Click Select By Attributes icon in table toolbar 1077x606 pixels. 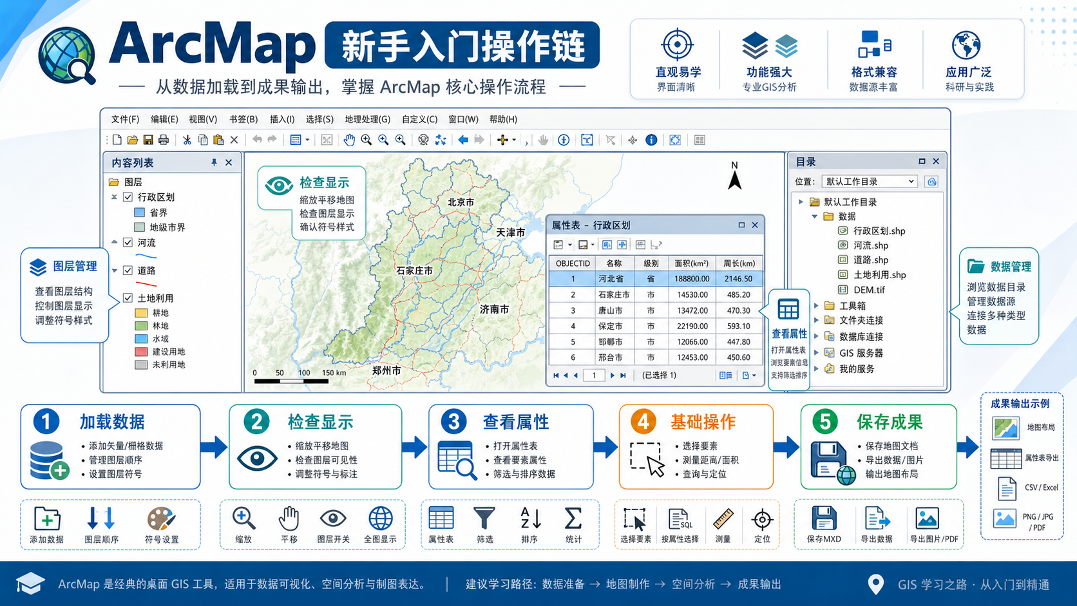pos(607,245)
